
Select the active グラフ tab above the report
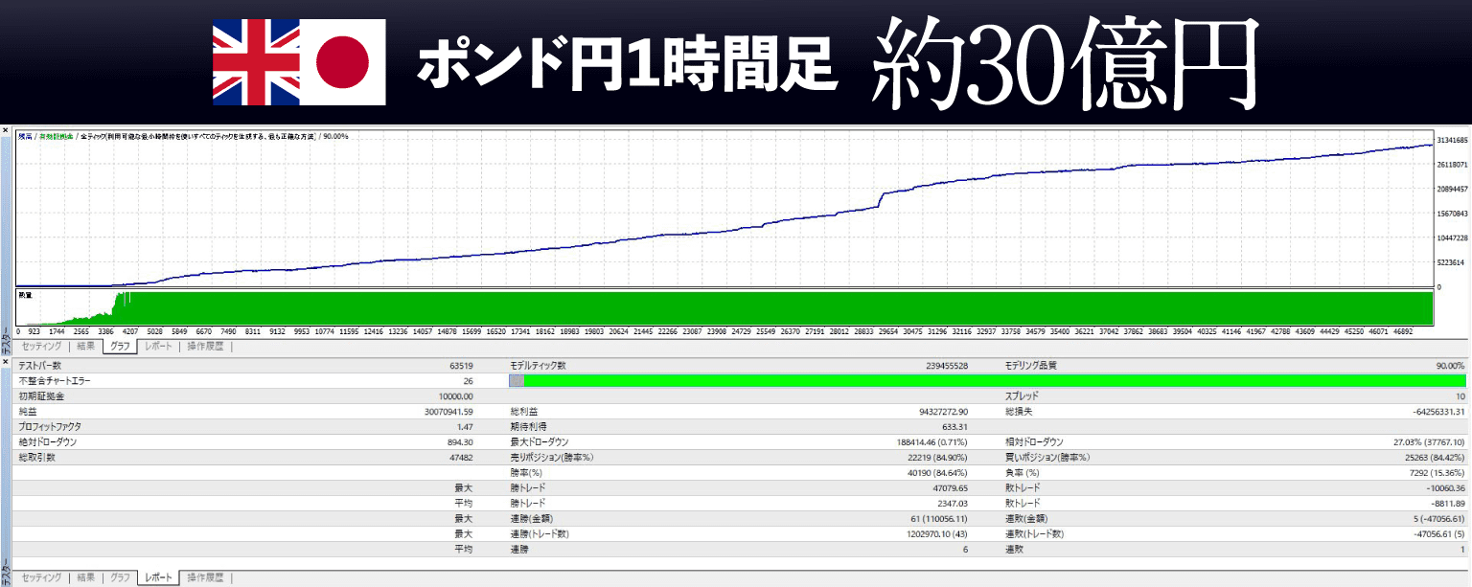[x=121, y=347]
